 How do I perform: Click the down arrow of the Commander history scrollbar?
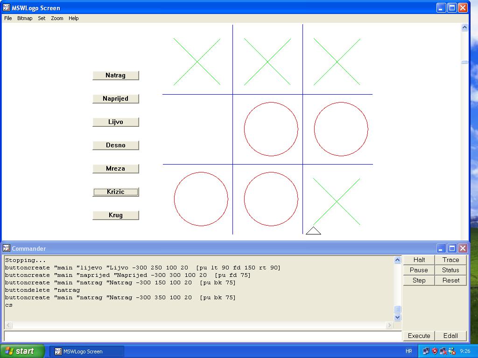[397, 317]
